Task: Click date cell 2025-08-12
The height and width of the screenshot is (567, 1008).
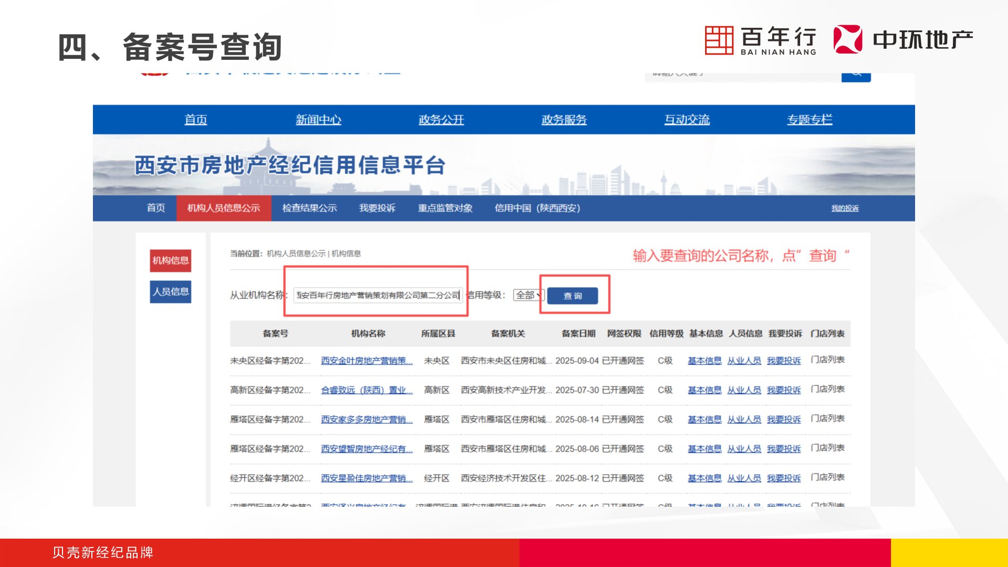Action: point(577,478)
